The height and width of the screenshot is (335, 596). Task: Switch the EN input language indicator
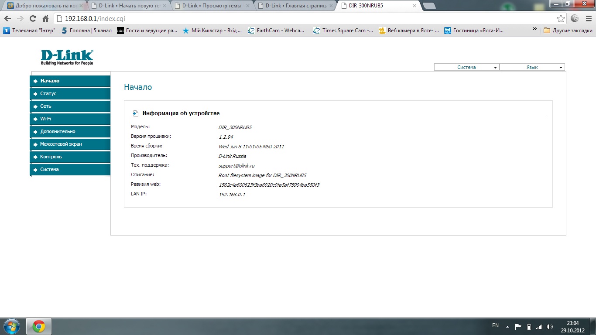[495, 325]
